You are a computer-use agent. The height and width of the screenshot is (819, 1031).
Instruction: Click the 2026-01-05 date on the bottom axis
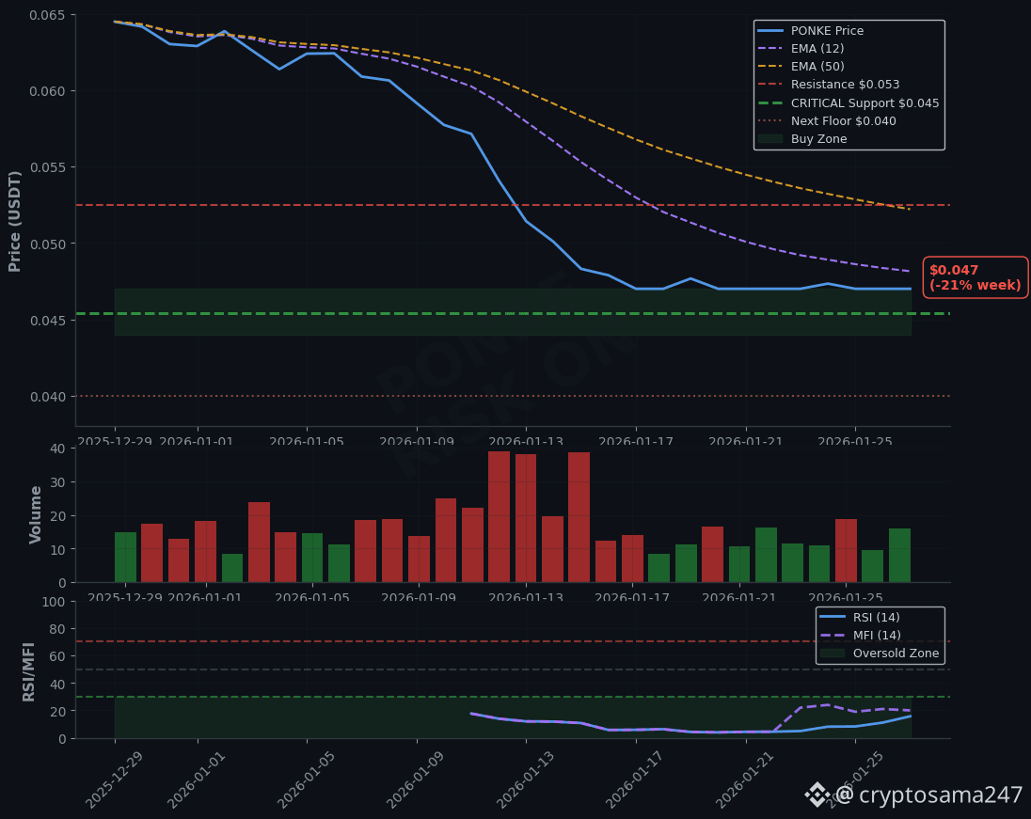pyautogui.click(x=306, y=780)
